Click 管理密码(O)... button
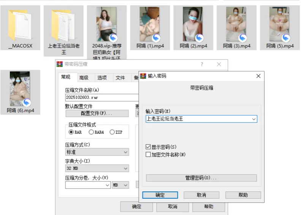This screenshot has height=215, width=304. click(201, 178)
